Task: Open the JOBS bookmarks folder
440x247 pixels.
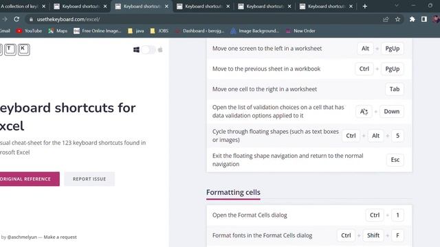Action: (x=159, y=31)
